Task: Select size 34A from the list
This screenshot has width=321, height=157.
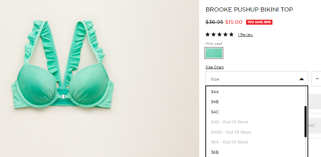Action: 256,92
